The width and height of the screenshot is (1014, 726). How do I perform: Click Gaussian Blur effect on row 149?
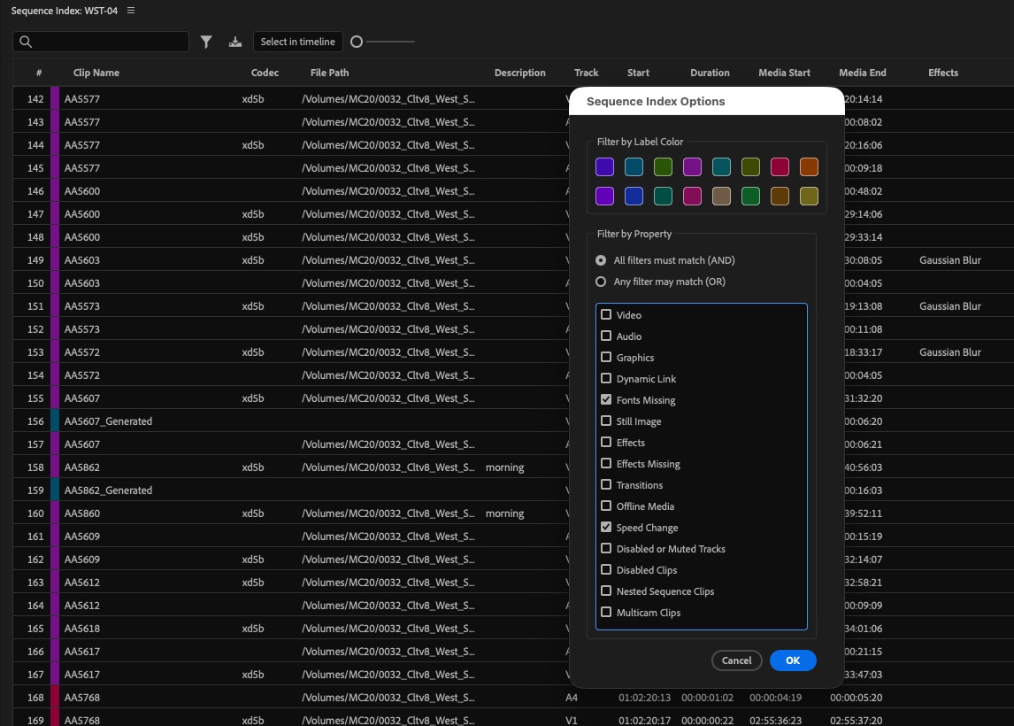tap(950, 260)
